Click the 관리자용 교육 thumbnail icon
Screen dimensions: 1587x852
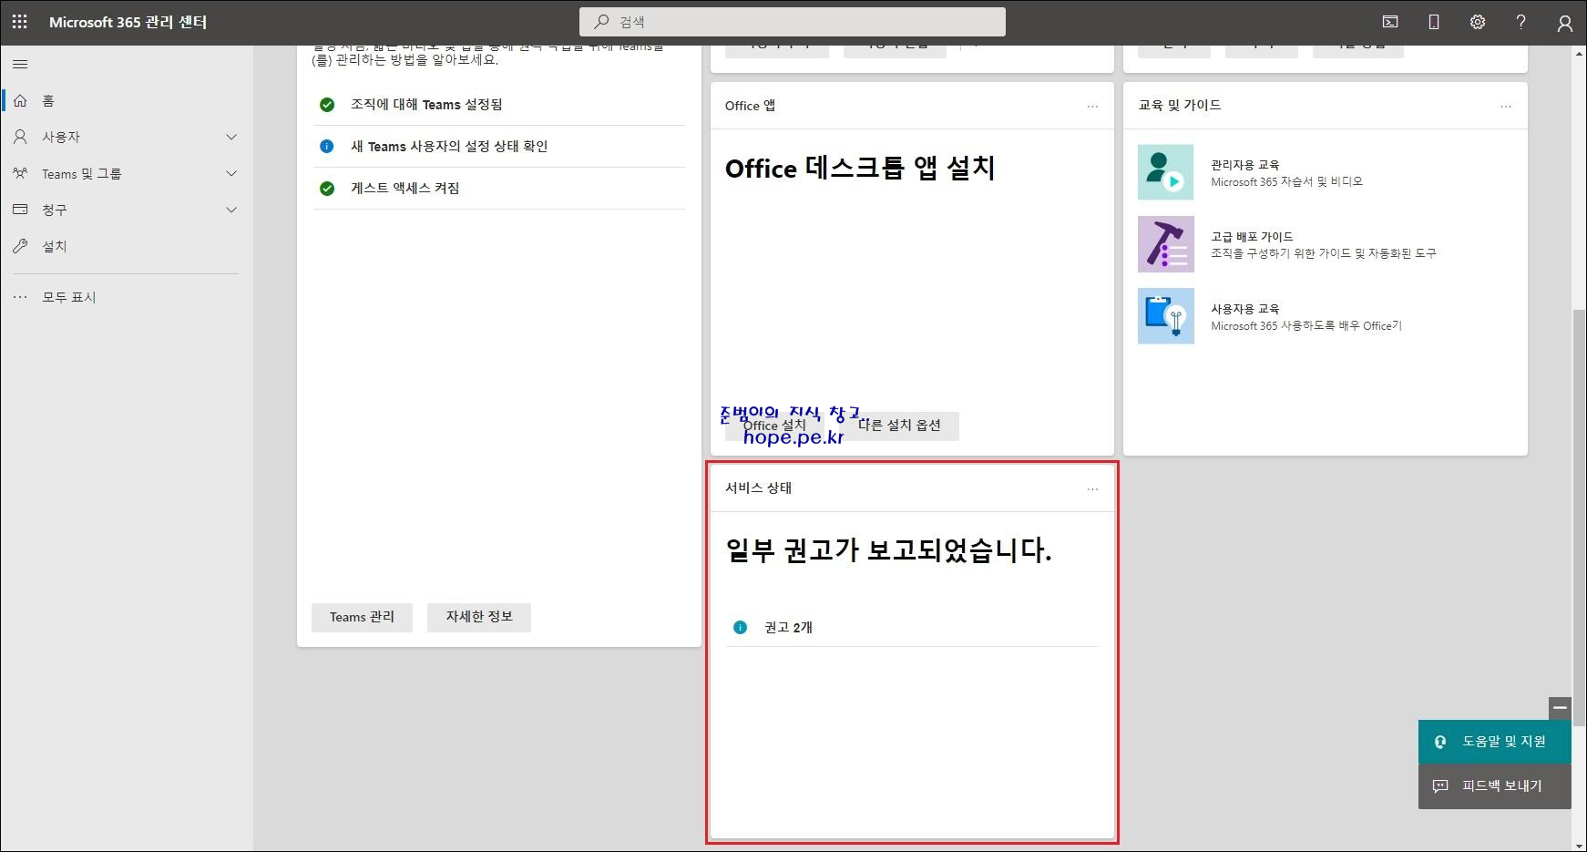tap(1165, 172)
